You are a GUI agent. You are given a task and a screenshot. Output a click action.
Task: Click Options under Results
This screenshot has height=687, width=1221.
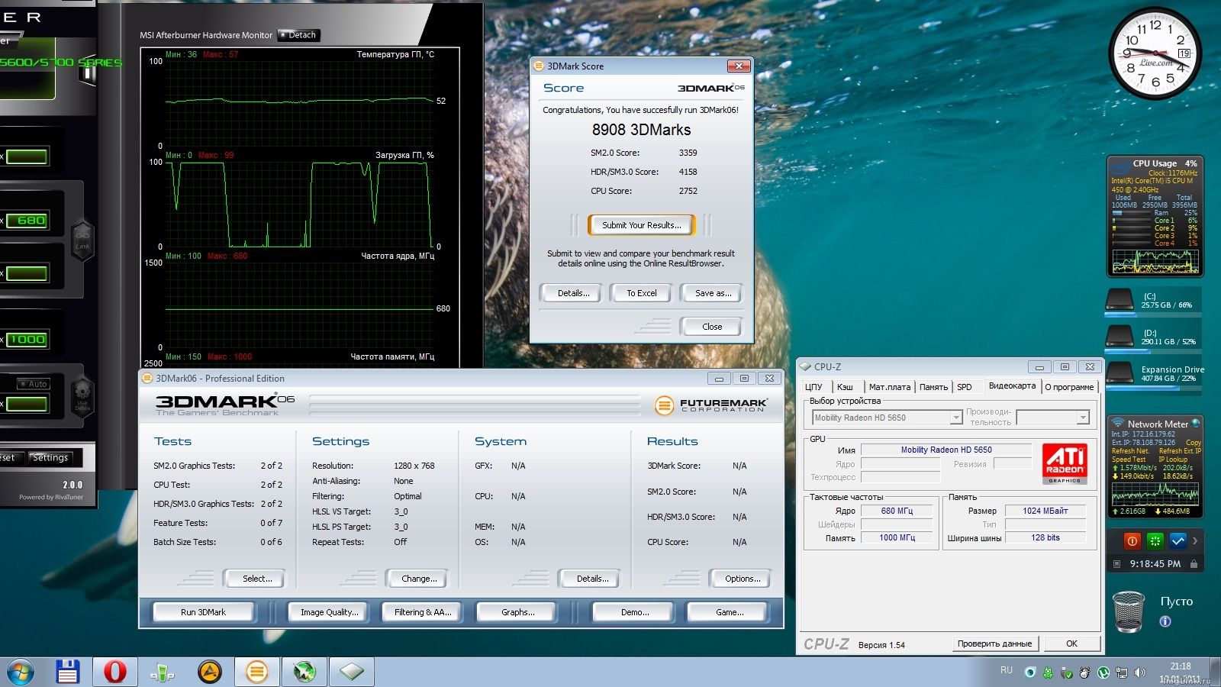(x=742, y=579)
